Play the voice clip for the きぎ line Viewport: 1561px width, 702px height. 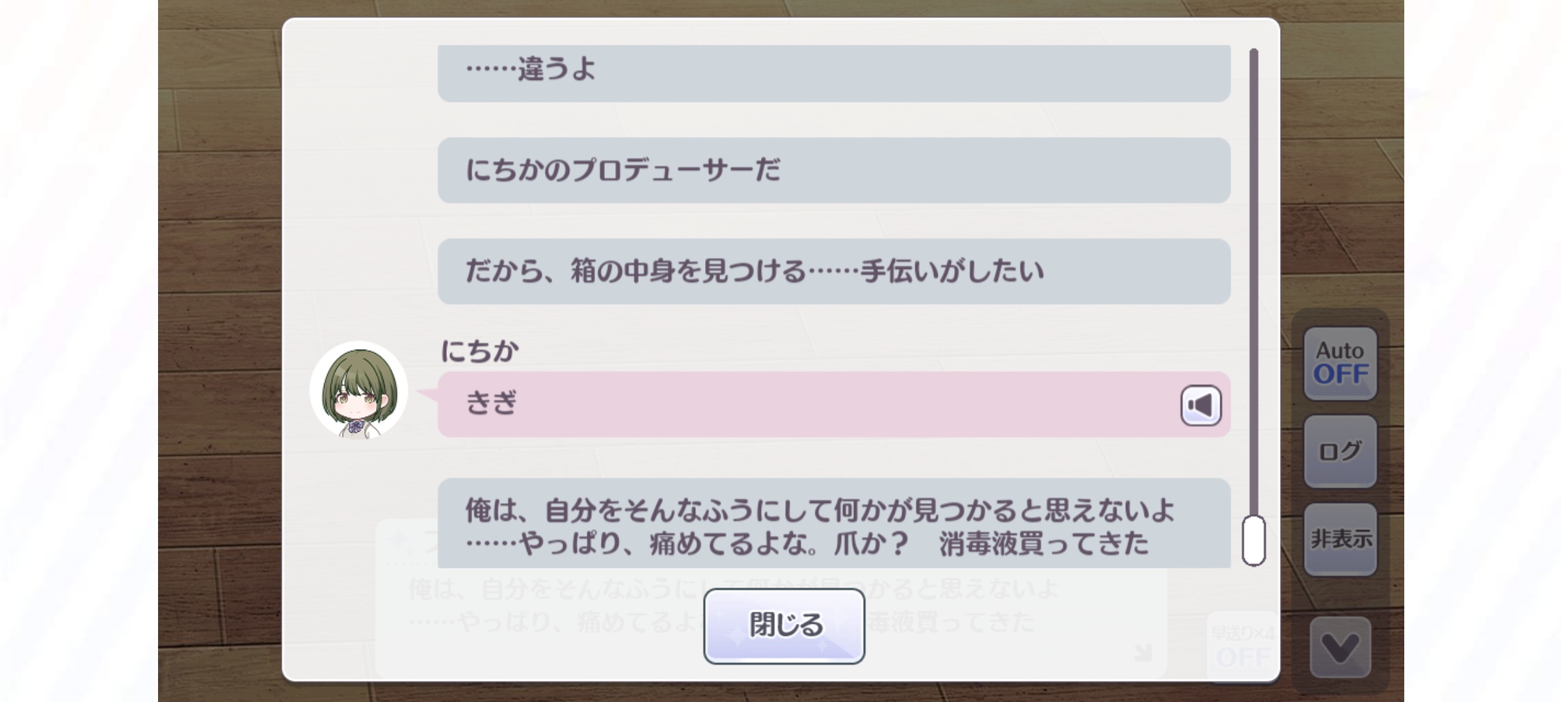(x=1201, y=406)
